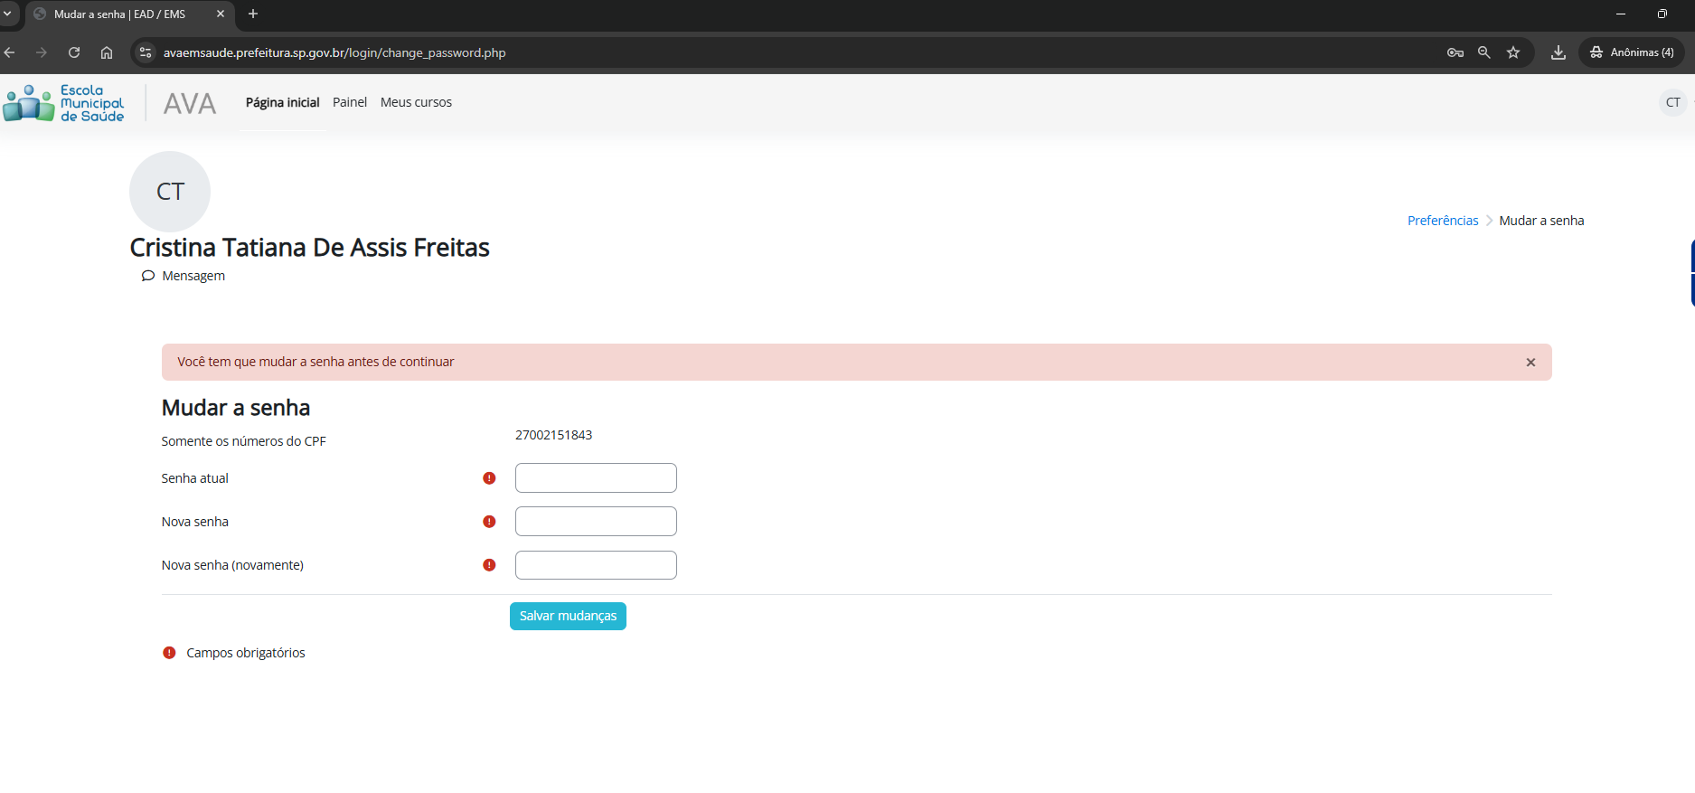This screenshot has width=1695, height=793.
Task: Minimize the browser window
Action: tap(1621, 14)
